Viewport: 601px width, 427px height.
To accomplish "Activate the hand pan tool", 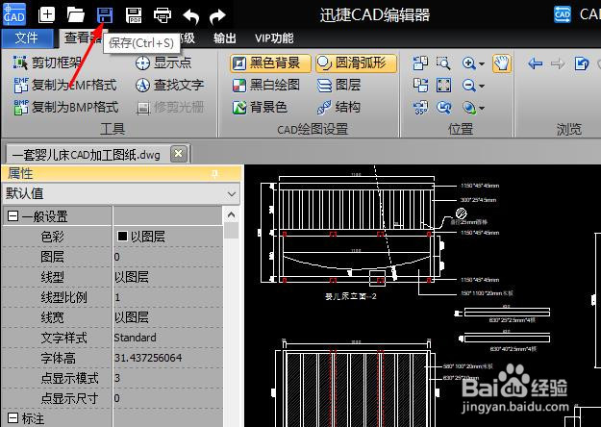I will pyautogui.click(x=502, y=63).
